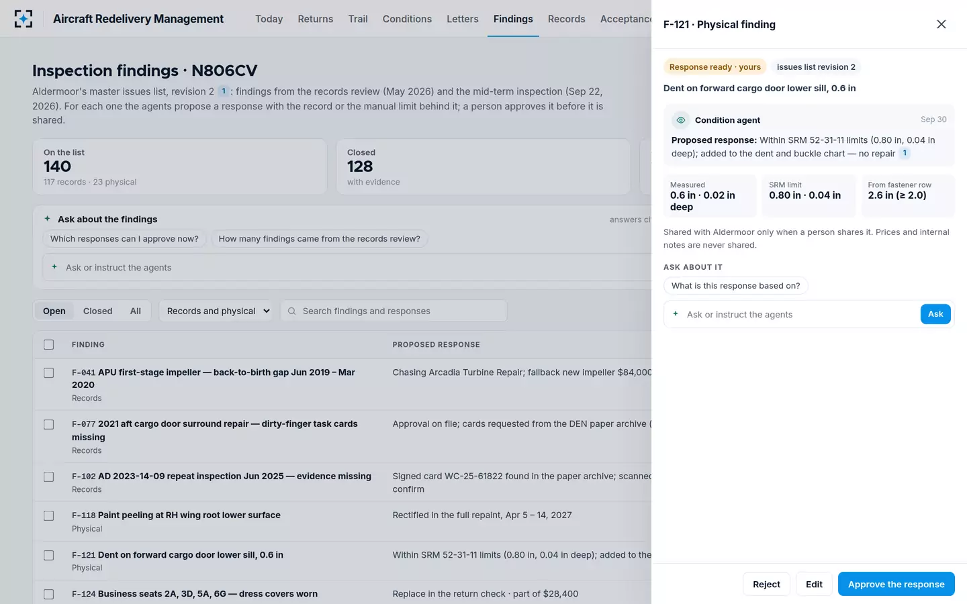
Task: Check the box for finding F-077
Action: (x=48, y=425)
